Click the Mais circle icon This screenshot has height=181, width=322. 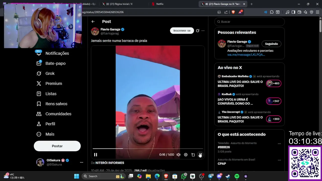pos(39,134)
